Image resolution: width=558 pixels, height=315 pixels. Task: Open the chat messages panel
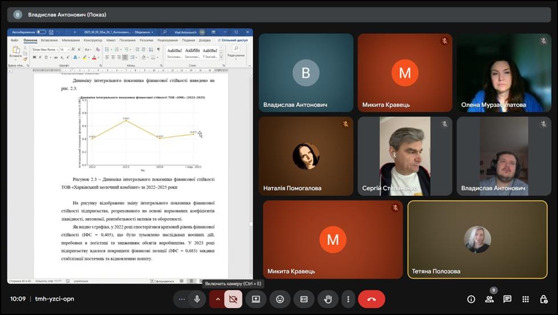[x=507, y=299]
